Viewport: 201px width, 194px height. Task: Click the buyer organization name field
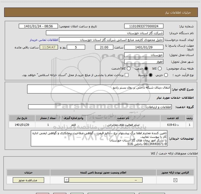click(x=105, y=33)
